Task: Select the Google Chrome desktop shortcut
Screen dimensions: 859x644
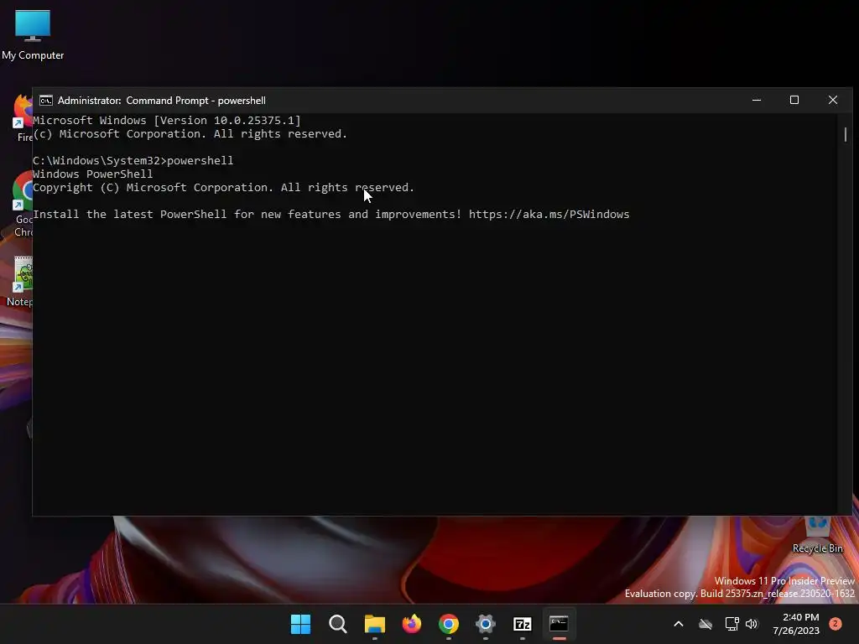Action: (x=23, y=204)
